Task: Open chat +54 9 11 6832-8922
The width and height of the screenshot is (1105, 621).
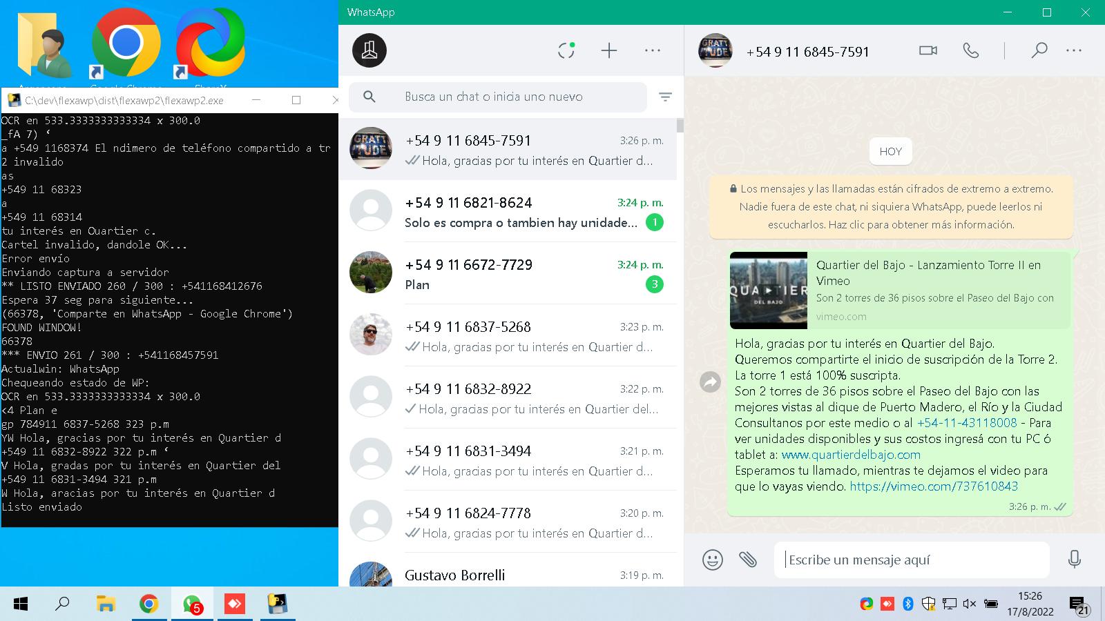Action: click(508, 397)
